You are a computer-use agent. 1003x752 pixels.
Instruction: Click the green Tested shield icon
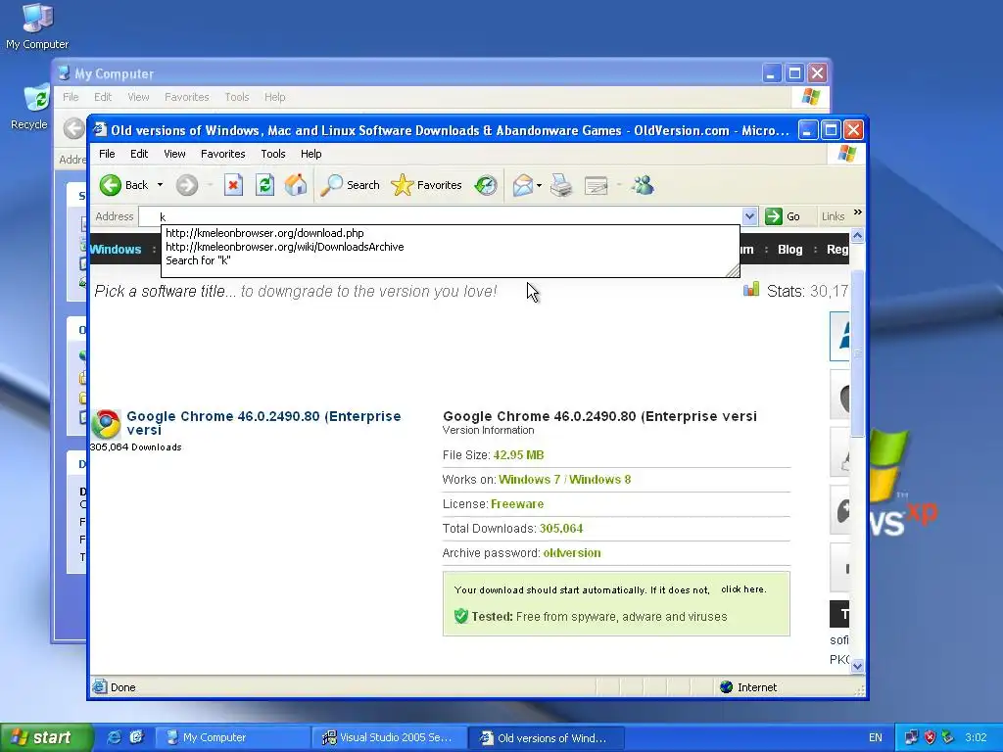tap(461, 617)
